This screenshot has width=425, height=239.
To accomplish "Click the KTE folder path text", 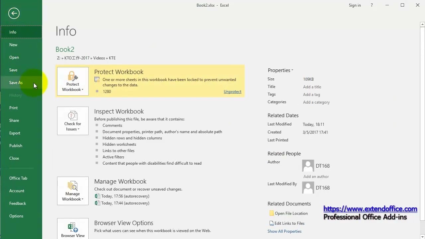I will 112,58.
